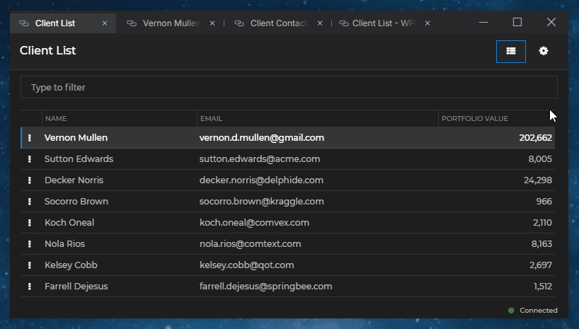Open row menu for Nola Rios

click(x=30, y=244)
